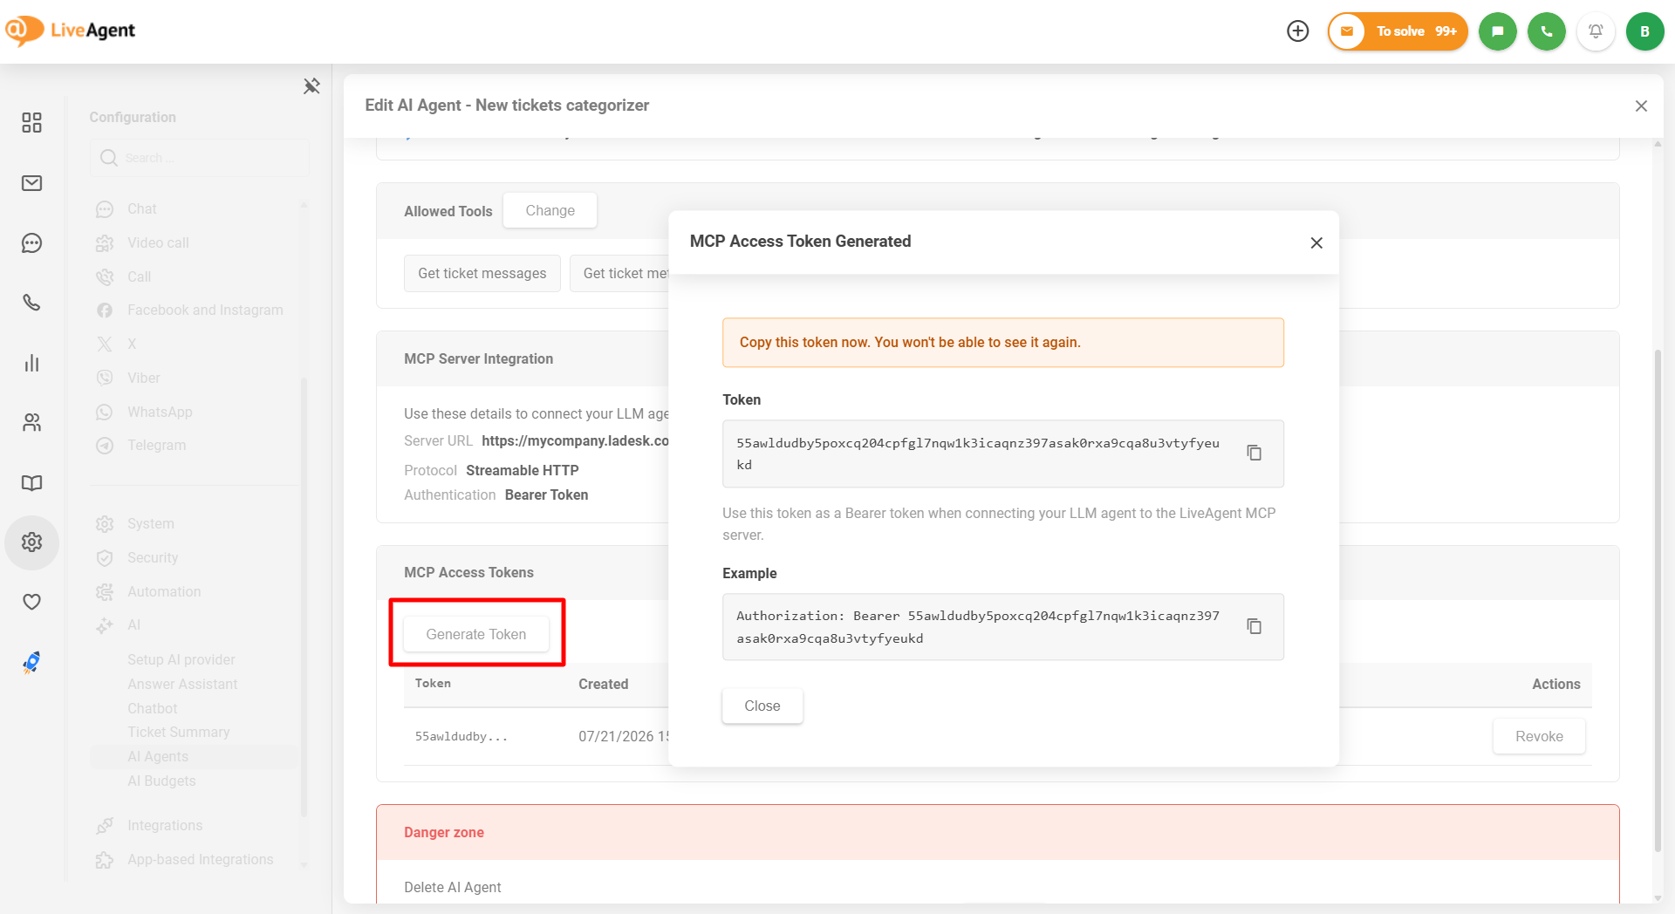Open WhatsApp configuration
Image resolution: width=1675 pixels, height=914 pixels.
[x=160, y=413]
